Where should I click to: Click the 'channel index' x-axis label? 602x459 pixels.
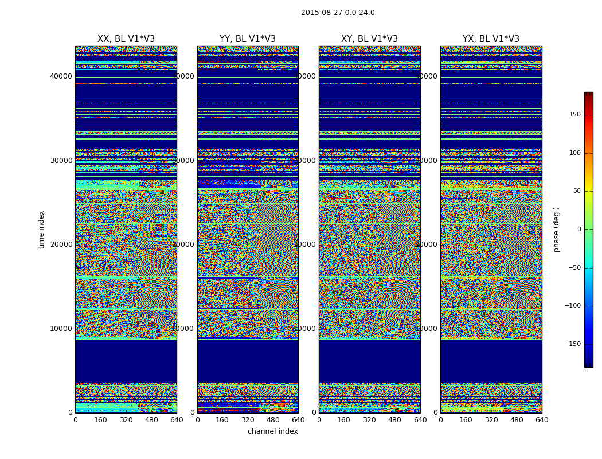point(272,431)
